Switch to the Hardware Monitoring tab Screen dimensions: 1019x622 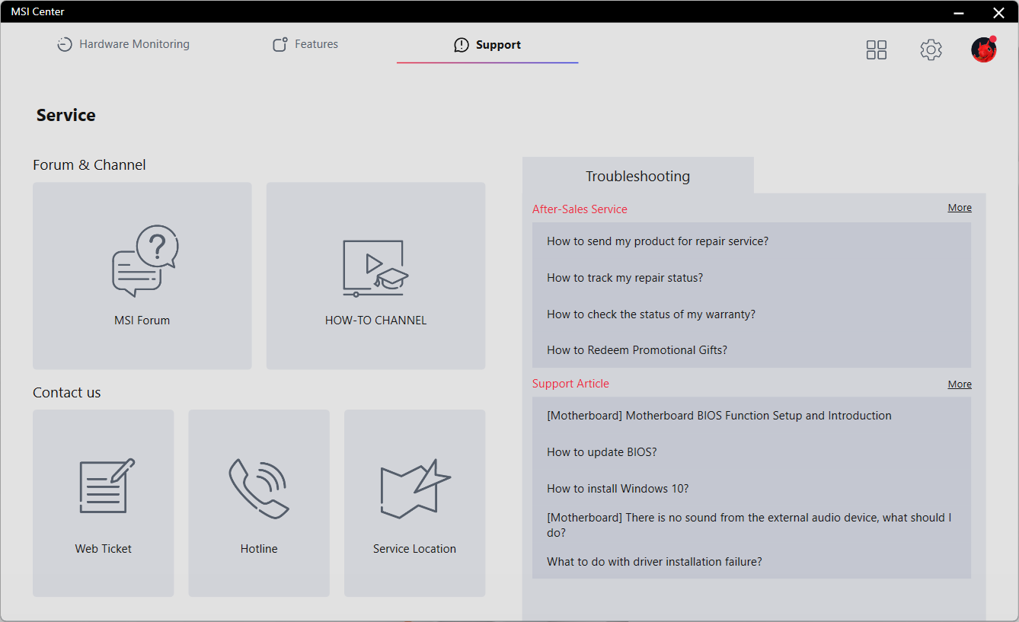click(x=123, y=44)
